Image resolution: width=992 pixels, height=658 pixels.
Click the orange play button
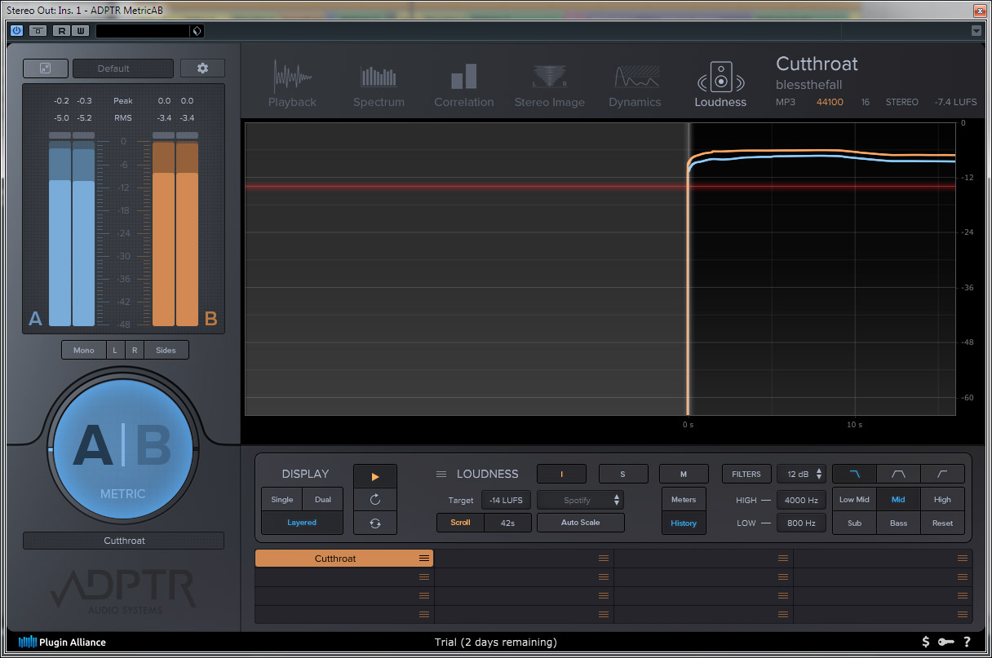tap(375, 476)
